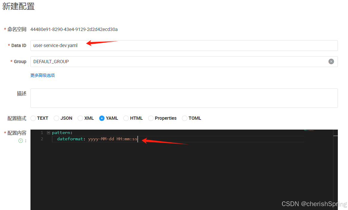Click into the 描述 text area
The height and width of the screenshot is (210, 348).
pos(184,98)
